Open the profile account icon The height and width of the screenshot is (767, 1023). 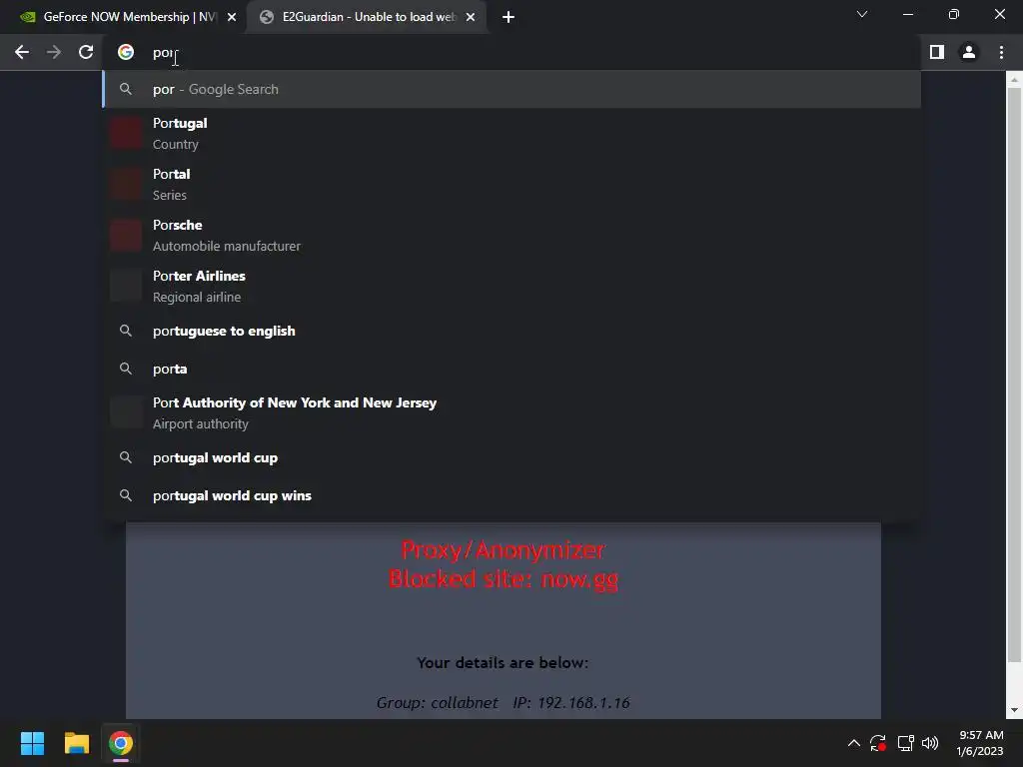(969, 52)
